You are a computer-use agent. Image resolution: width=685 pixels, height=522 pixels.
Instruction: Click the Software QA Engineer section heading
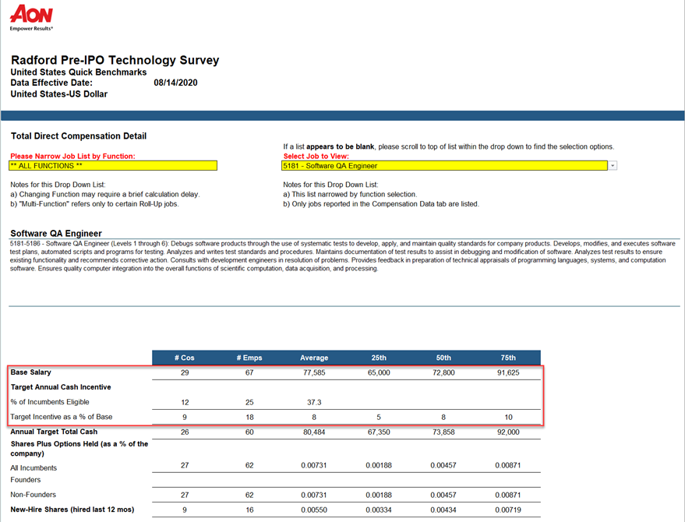click(56, 233)
